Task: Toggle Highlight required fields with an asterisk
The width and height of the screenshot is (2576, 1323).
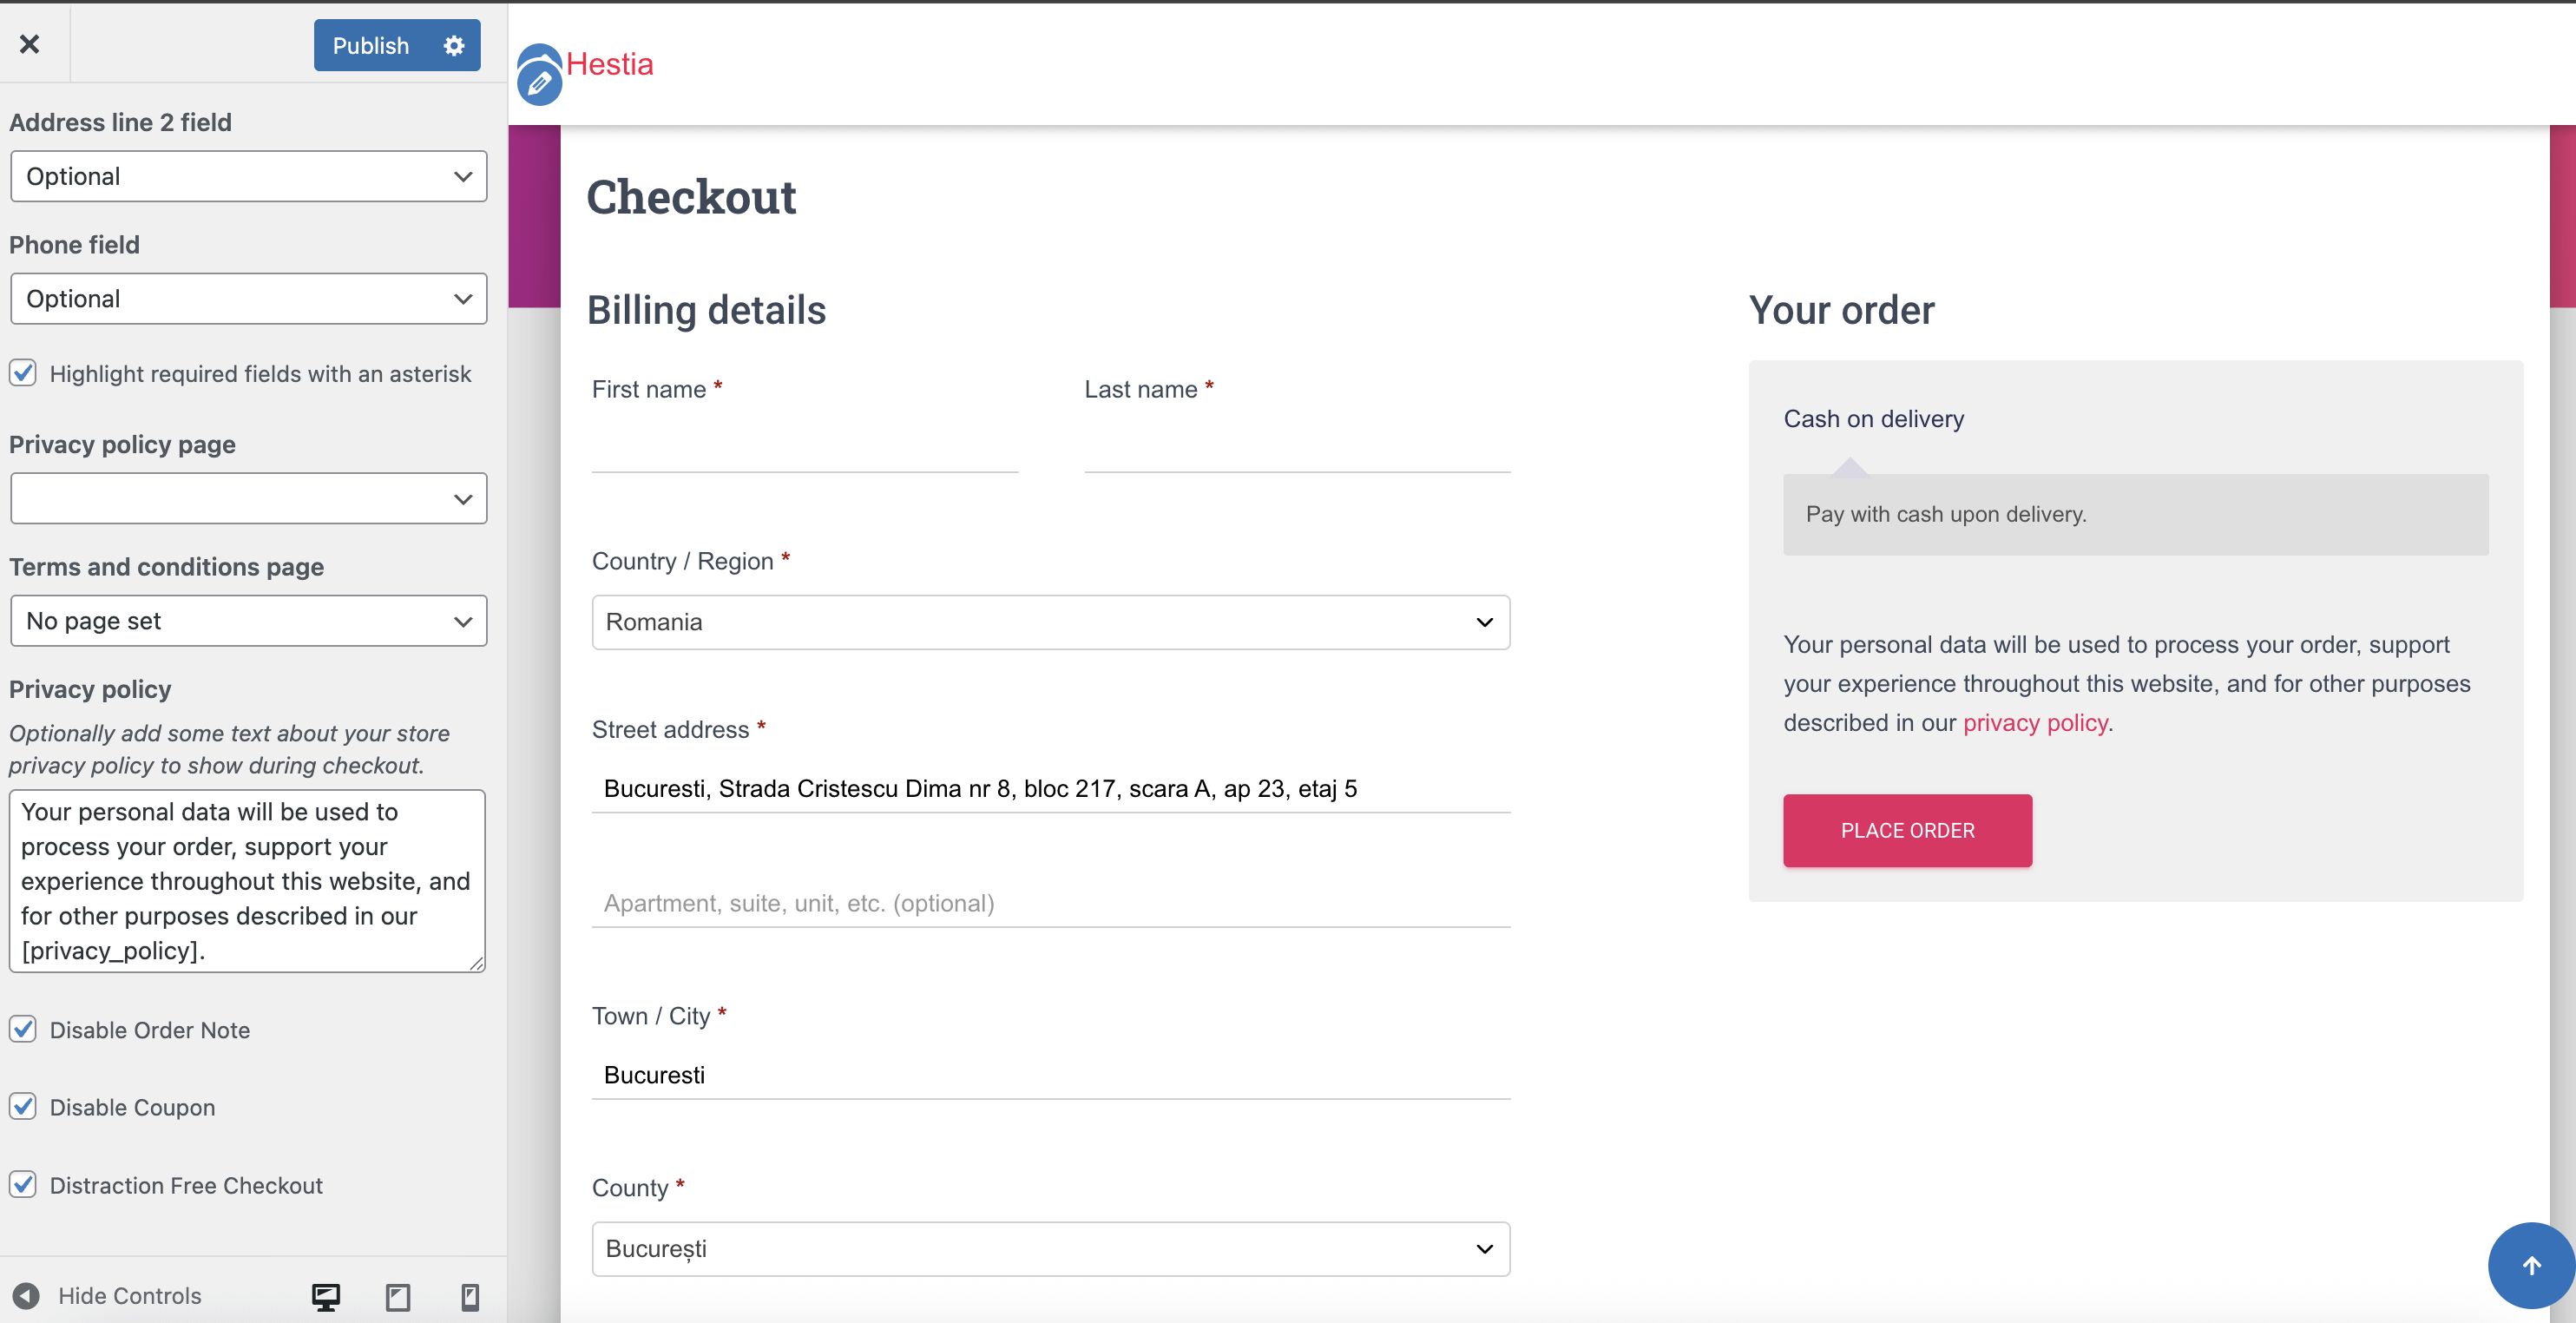Action: (x=24, y=373)
